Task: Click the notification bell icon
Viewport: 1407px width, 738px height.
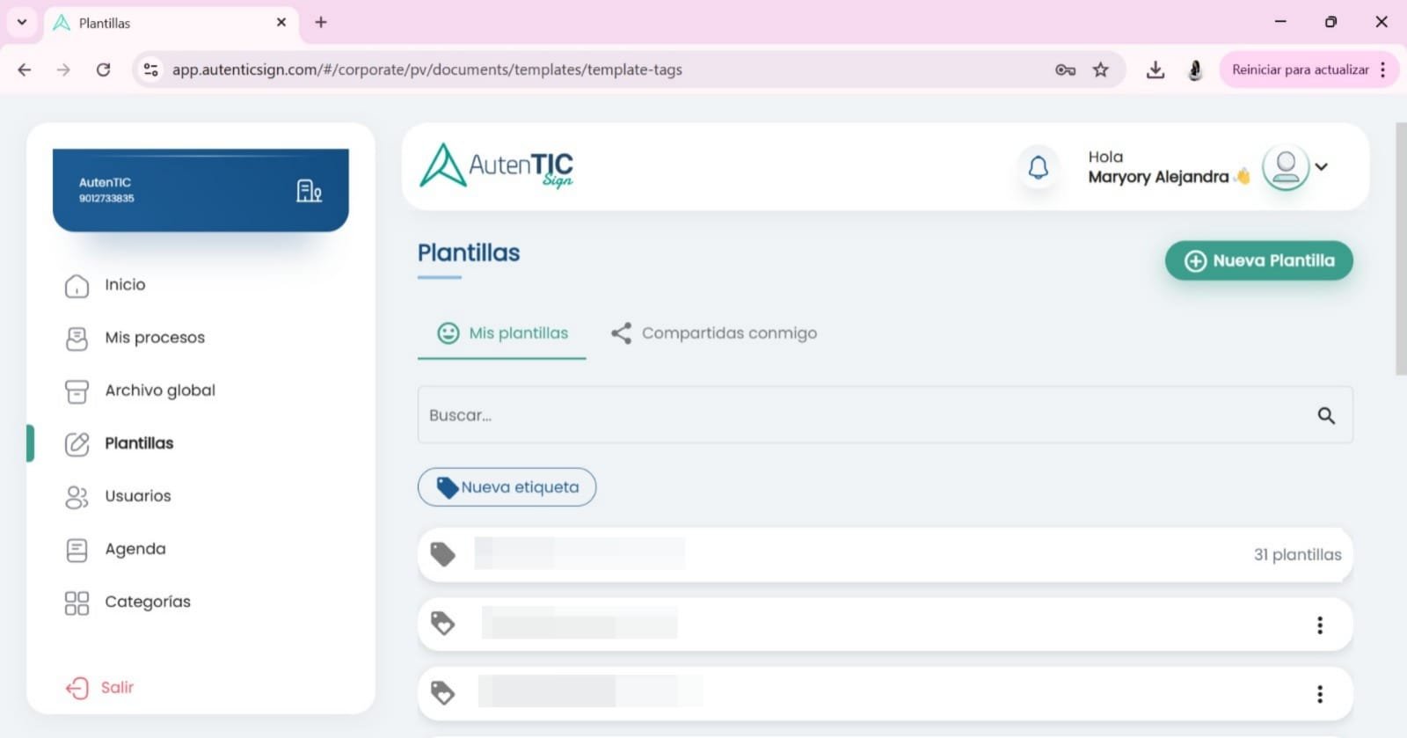Action: click(x=1039, y=167)
